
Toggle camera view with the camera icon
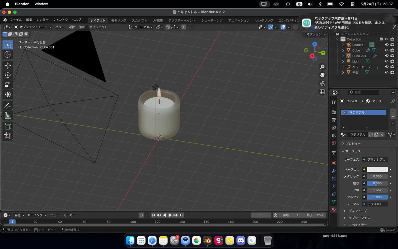point(322,84)
